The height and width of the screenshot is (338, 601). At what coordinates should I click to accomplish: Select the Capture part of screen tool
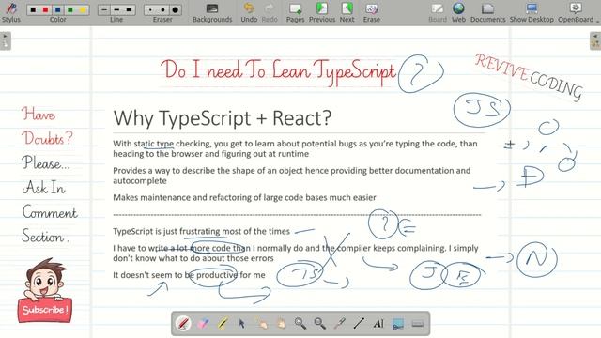[x=398, y=323]
